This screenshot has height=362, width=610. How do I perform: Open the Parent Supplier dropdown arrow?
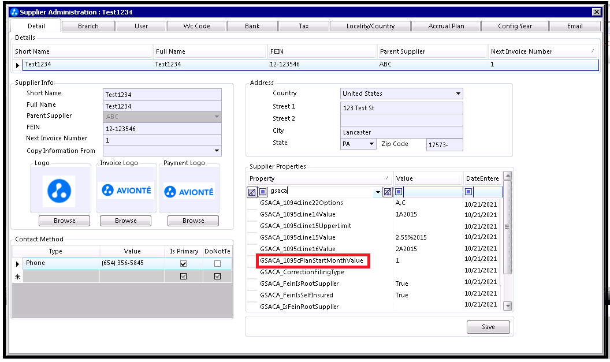coord(217,117)
